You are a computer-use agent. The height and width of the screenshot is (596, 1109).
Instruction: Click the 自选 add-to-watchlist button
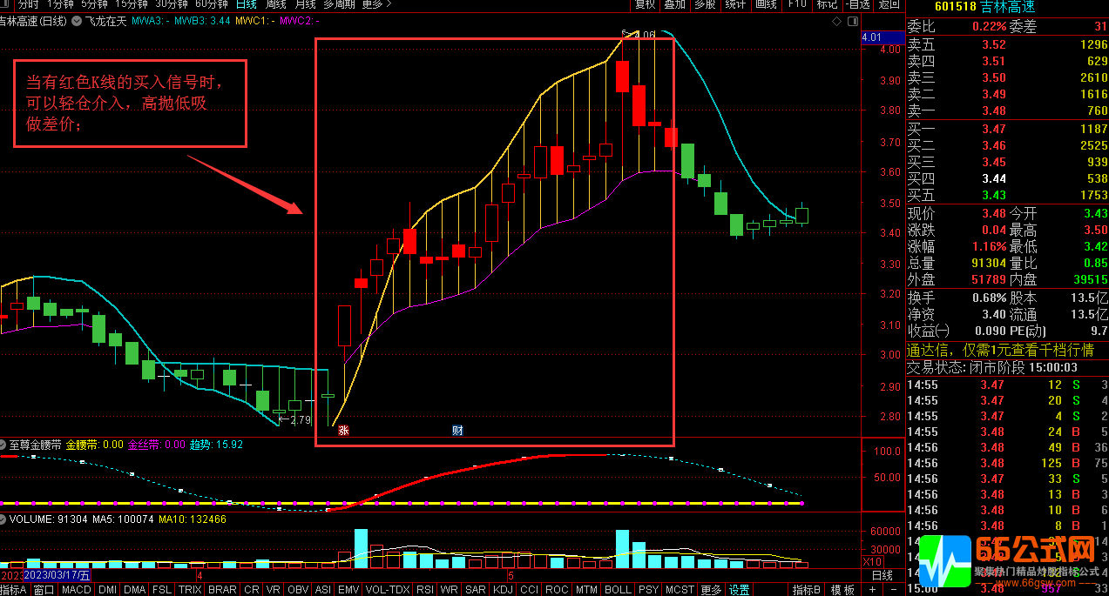(x=858, y=4)
